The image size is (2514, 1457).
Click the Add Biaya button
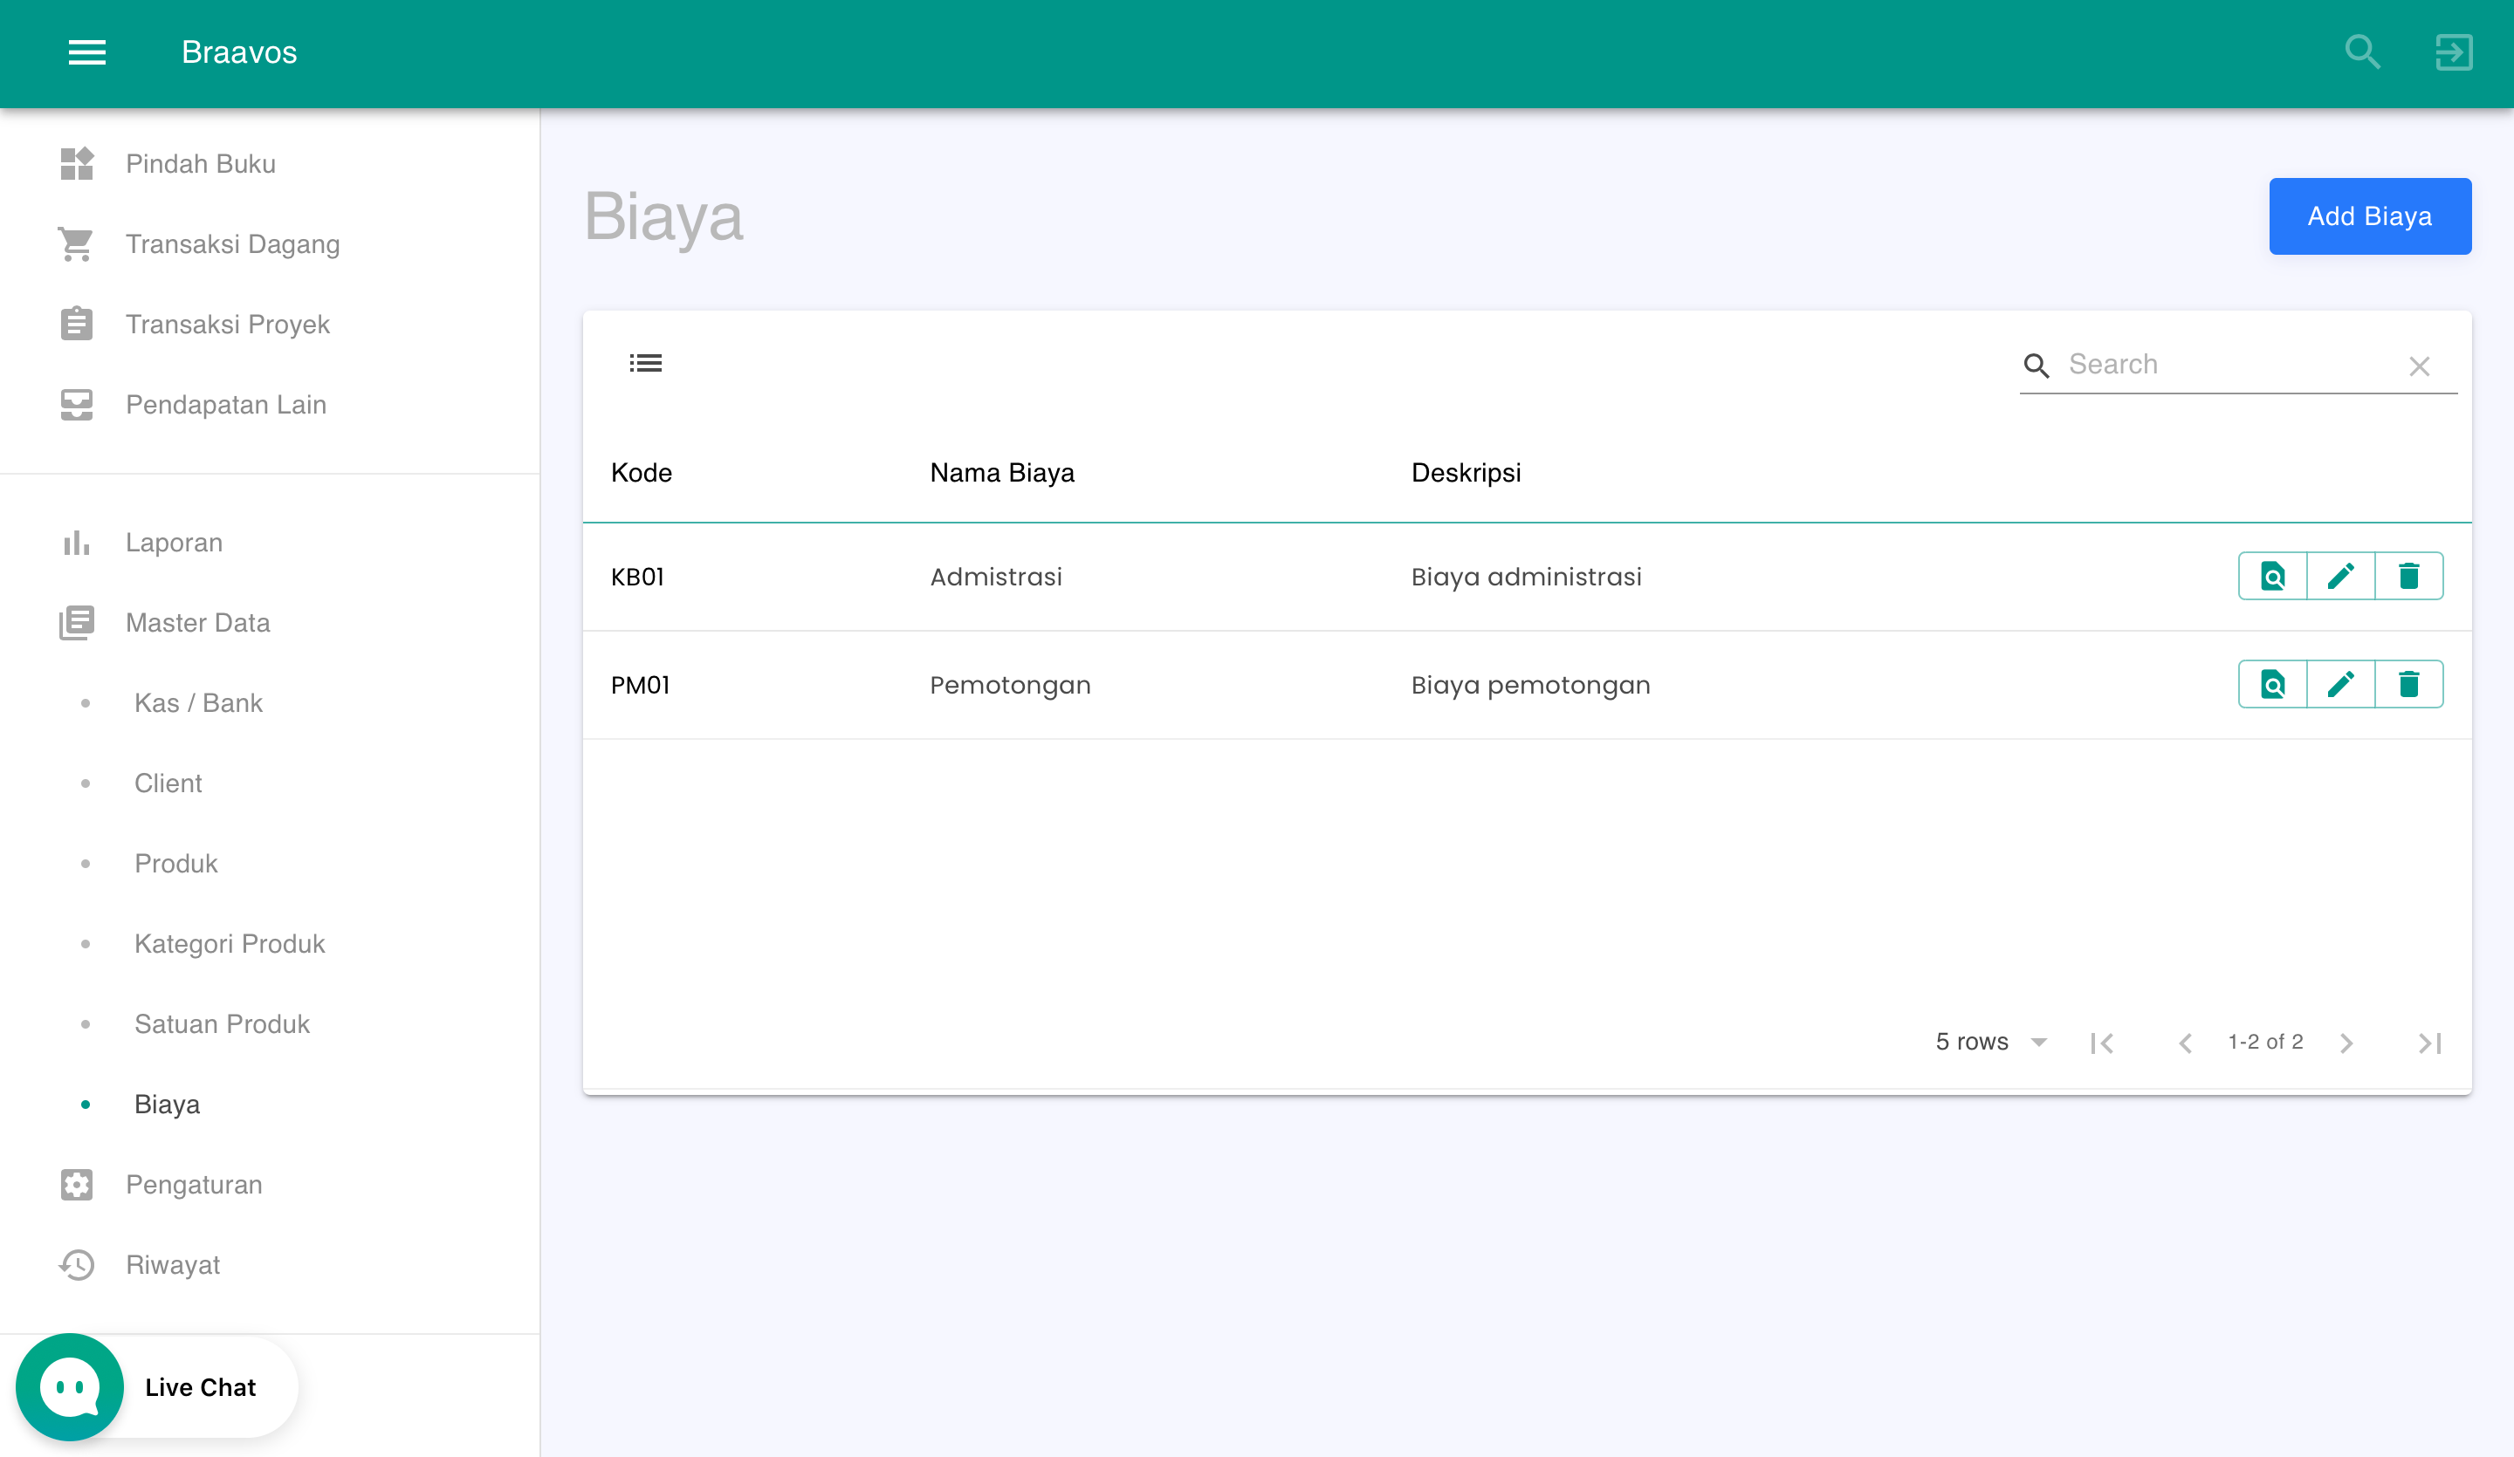click(x=2370, y=215)
